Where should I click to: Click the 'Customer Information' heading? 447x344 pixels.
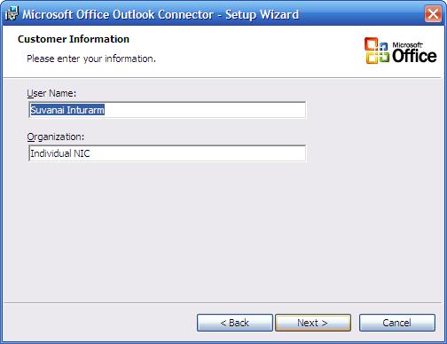pyautogui.click(x=74, y=39)
